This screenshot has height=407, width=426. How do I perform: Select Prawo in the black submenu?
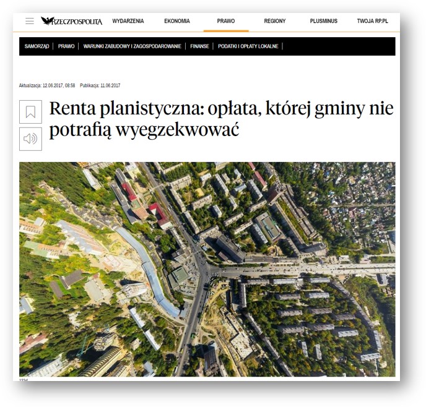pos(66,46)
